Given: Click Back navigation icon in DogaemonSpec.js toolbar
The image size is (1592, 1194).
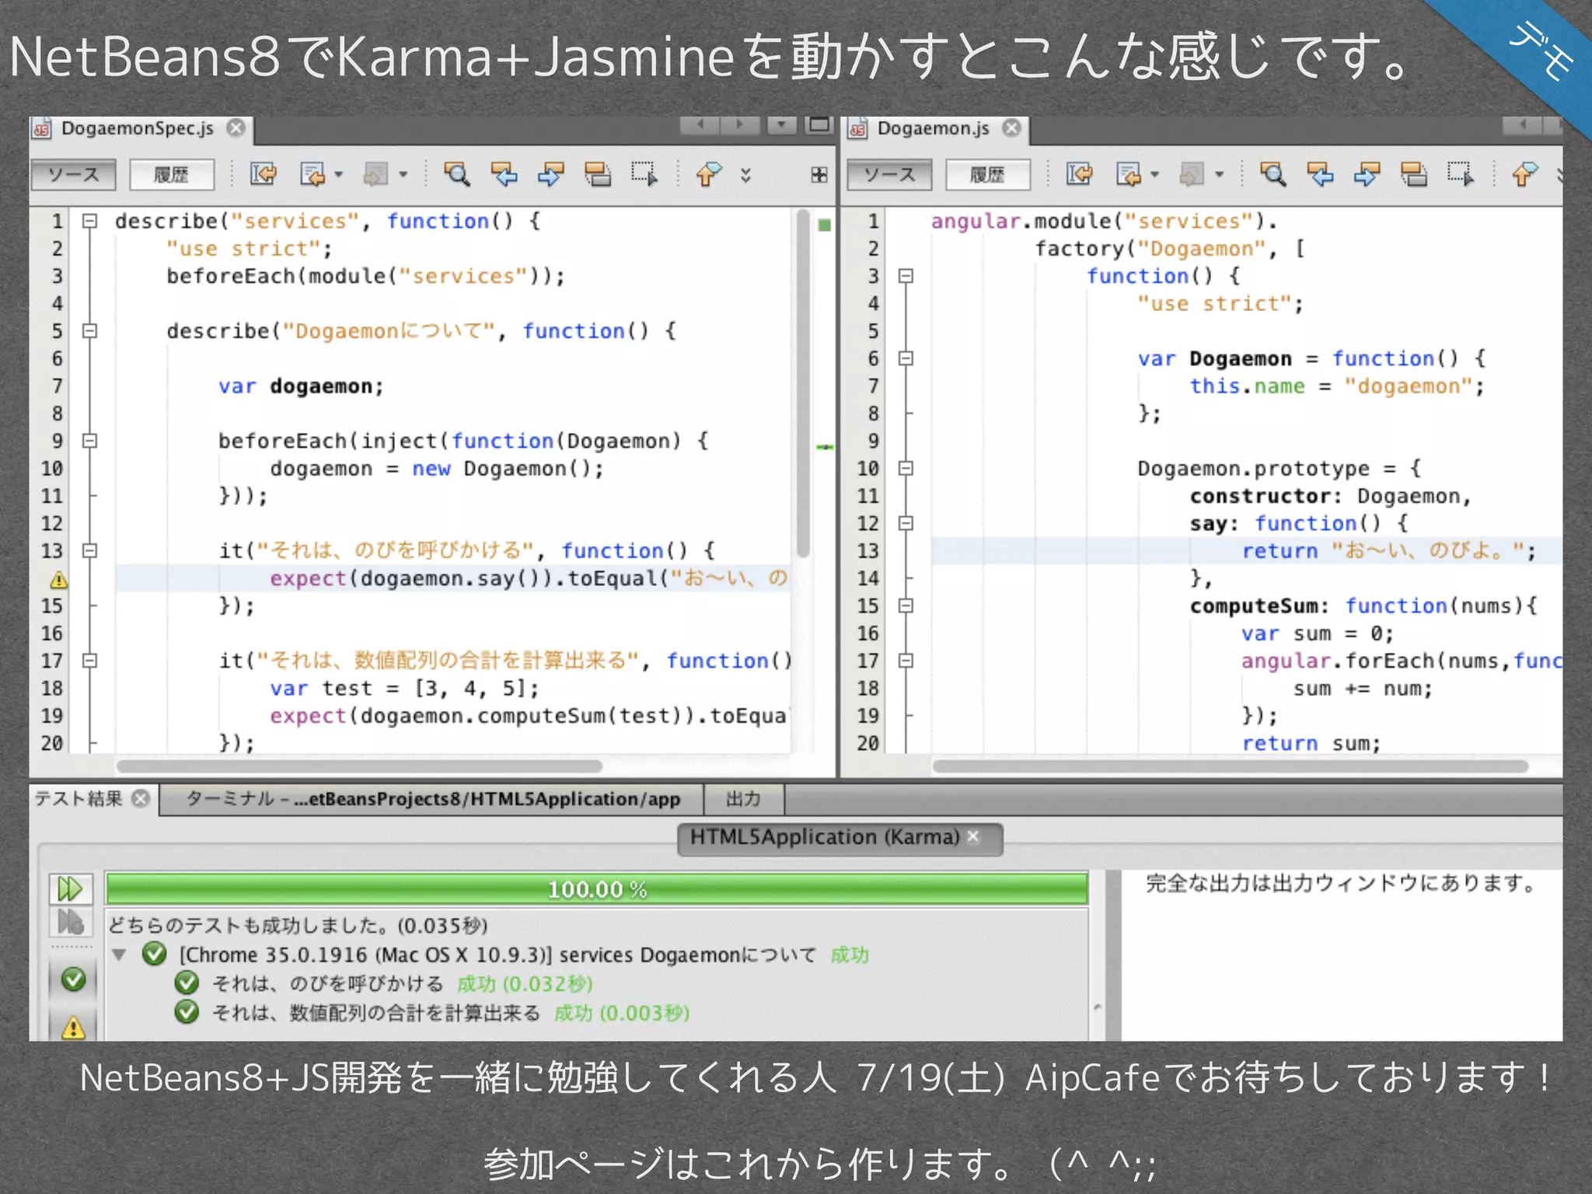Looking at the screenshot, I should [312, 174].
